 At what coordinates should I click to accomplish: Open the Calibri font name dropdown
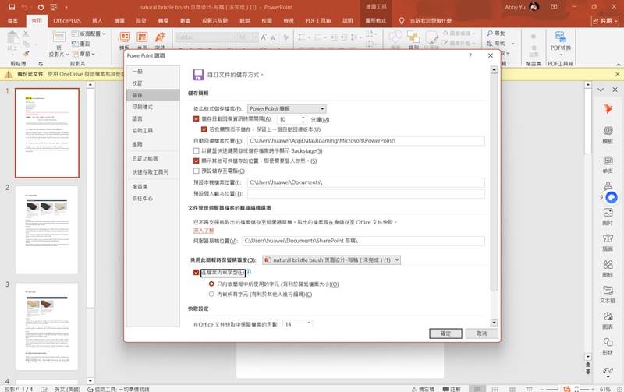point(235,37)
